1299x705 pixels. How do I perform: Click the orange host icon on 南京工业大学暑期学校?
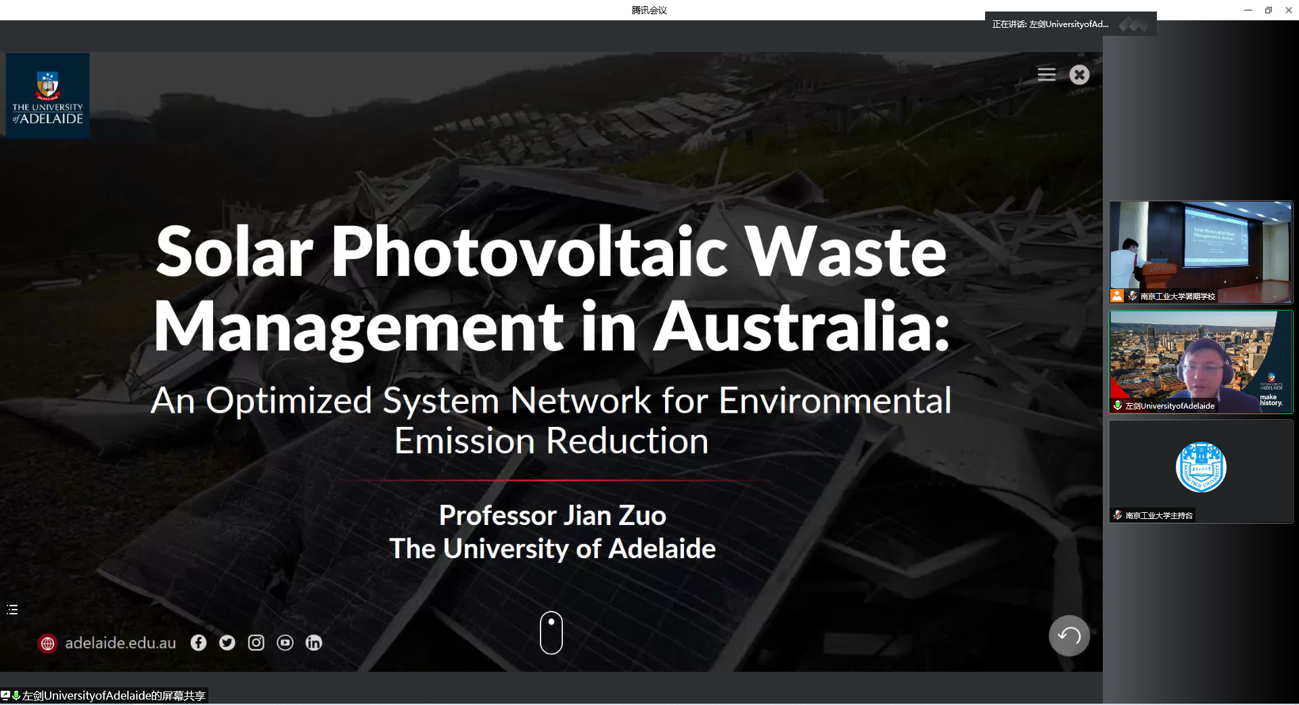[1117, 296]
